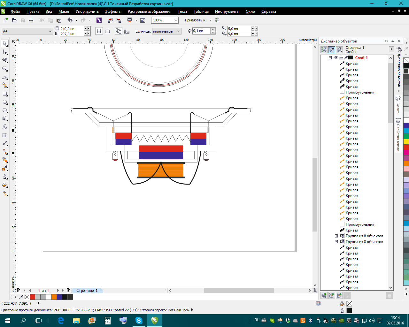Open the units dropdown showing миллиметры
This screenshot has height=327, width=409.
179,31
